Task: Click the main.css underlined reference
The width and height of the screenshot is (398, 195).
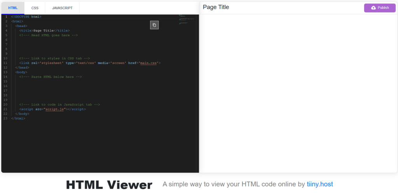Action: (148, 63)
